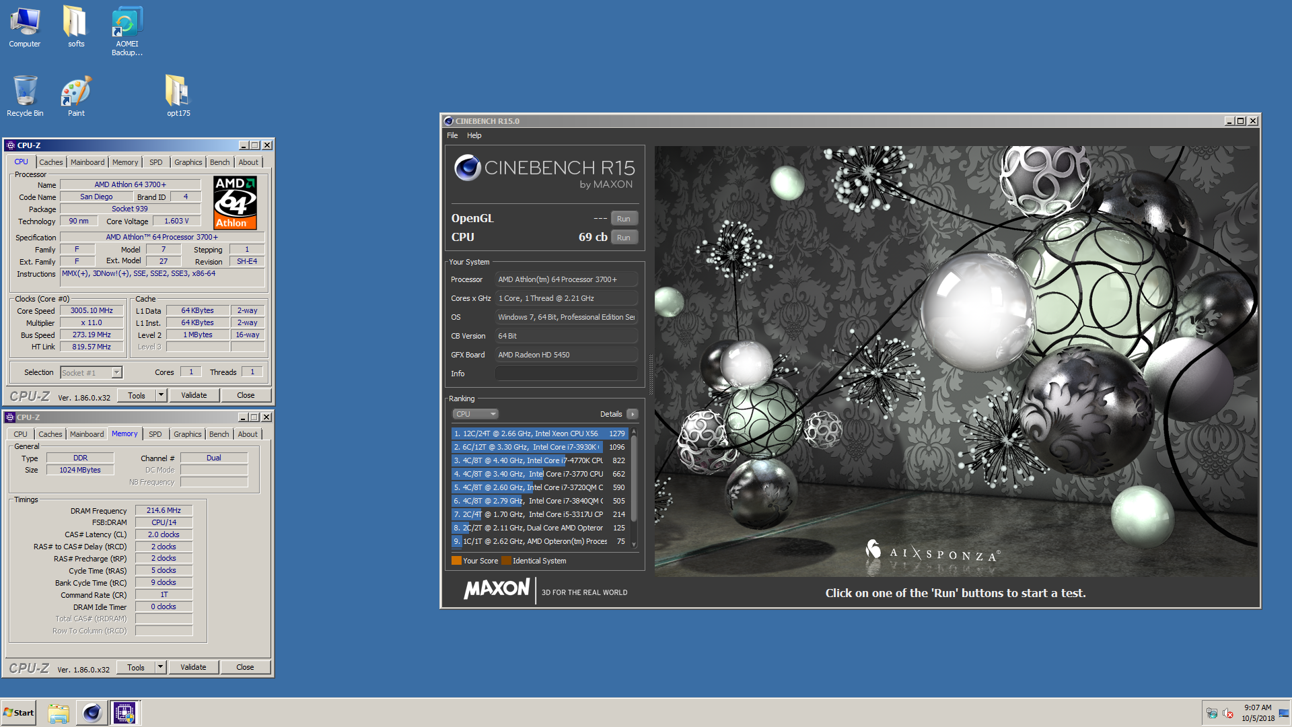Switch to Caches tab in bottom CPU-Z
This screenshot has height=727, width=1292.
(50, 434)
